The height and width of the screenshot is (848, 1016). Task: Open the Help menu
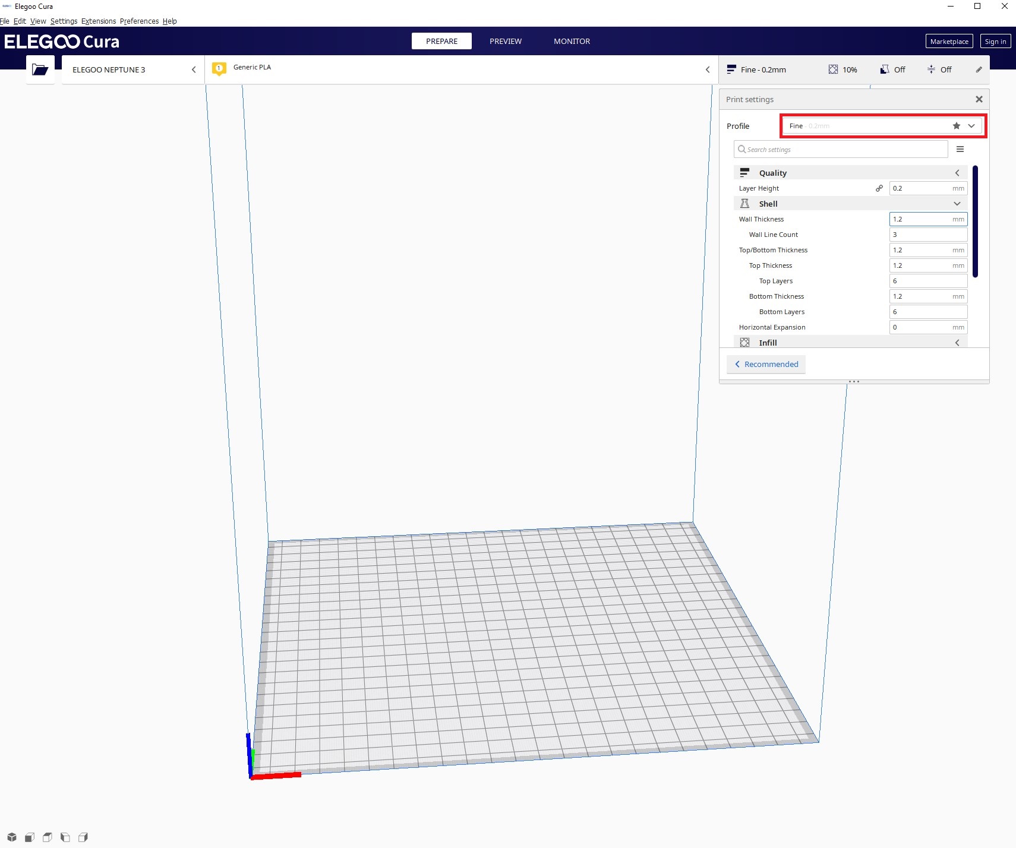170,21
